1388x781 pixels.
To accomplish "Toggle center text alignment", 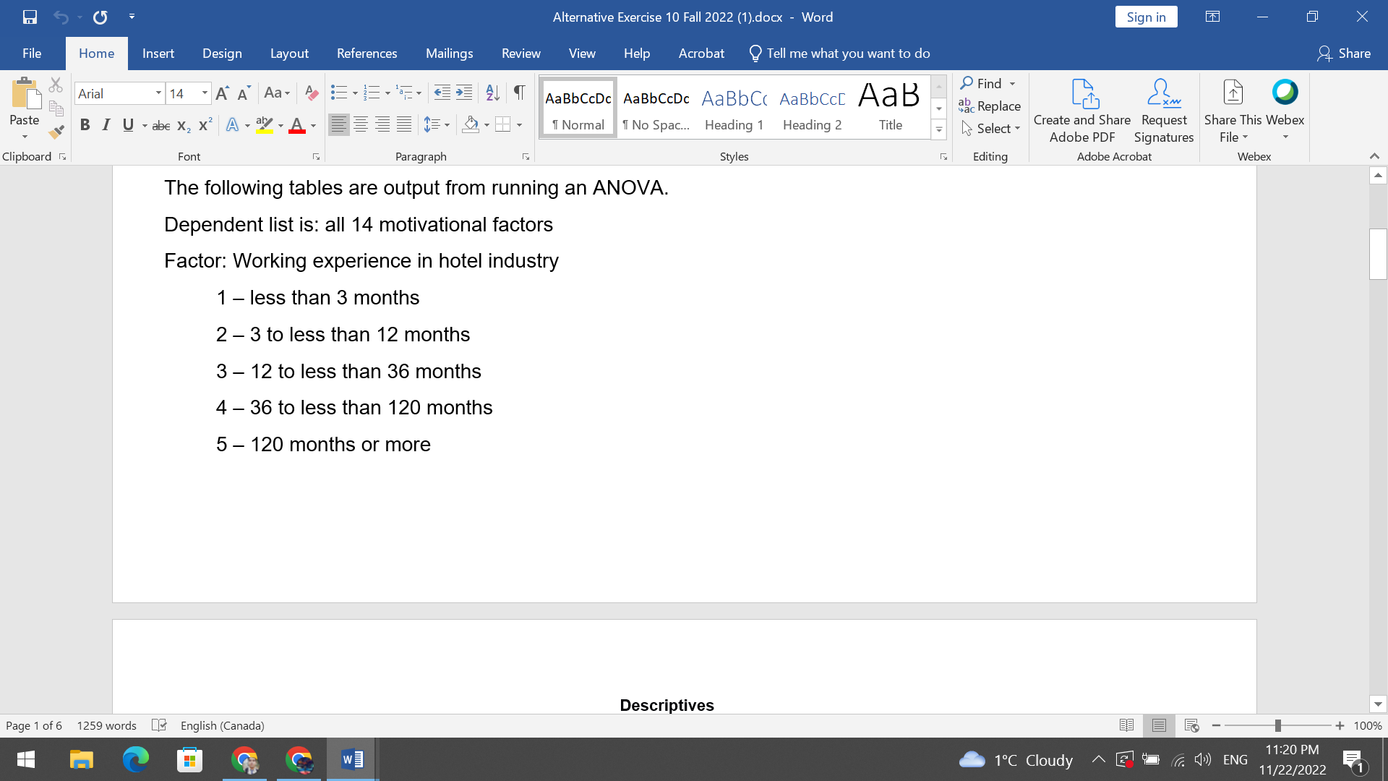I will (x=360, y=124).
